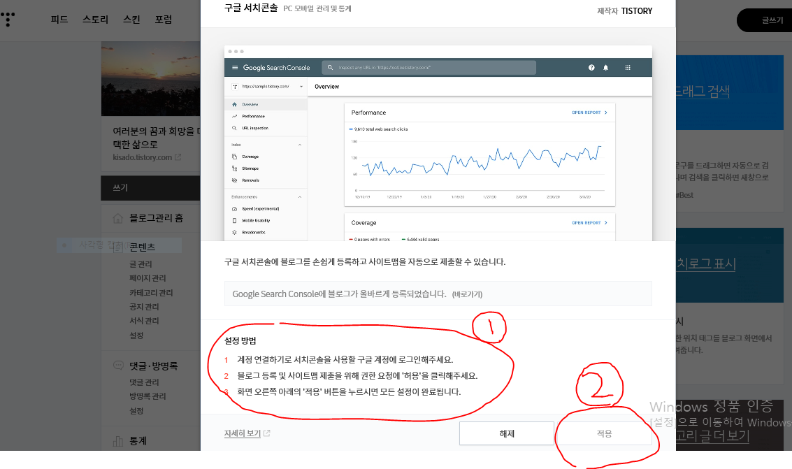Click the 해제 button in the dialog
This screenshot has width=792, height=469.
[x=507, y=433]
